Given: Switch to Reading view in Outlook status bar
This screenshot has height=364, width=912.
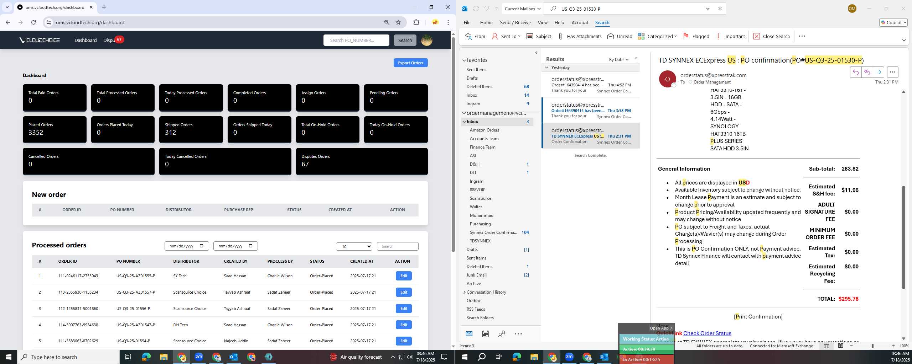Looking at the screenshot, I should tap(840, 346).
